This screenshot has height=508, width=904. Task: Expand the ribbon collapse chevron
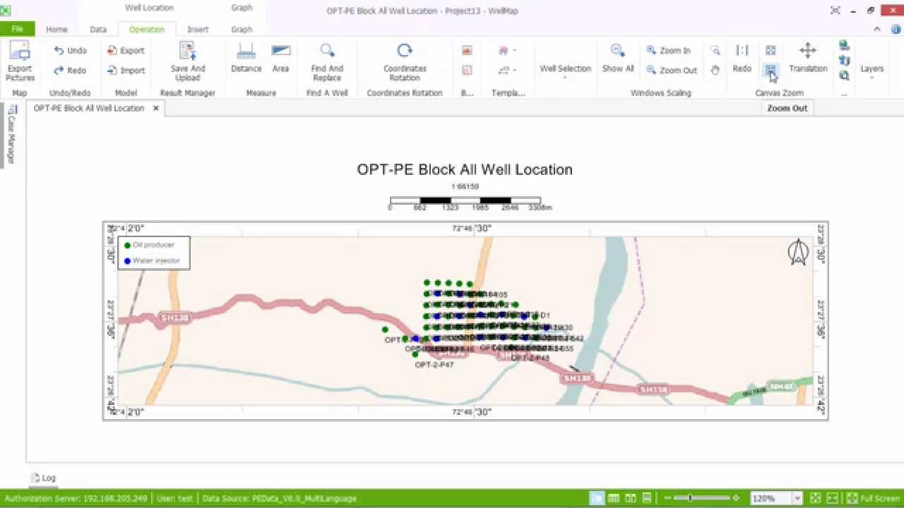[x=878, y=30]
